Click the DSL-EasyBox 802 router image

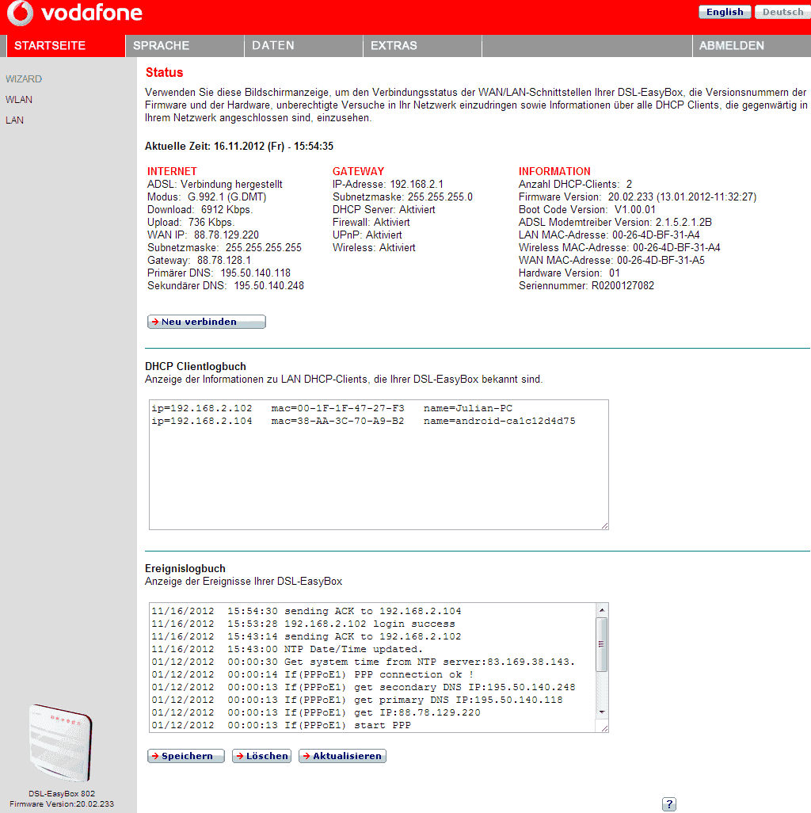coord(61,742)
